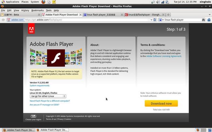Open the Terms of use footer link

click(51, 119)
